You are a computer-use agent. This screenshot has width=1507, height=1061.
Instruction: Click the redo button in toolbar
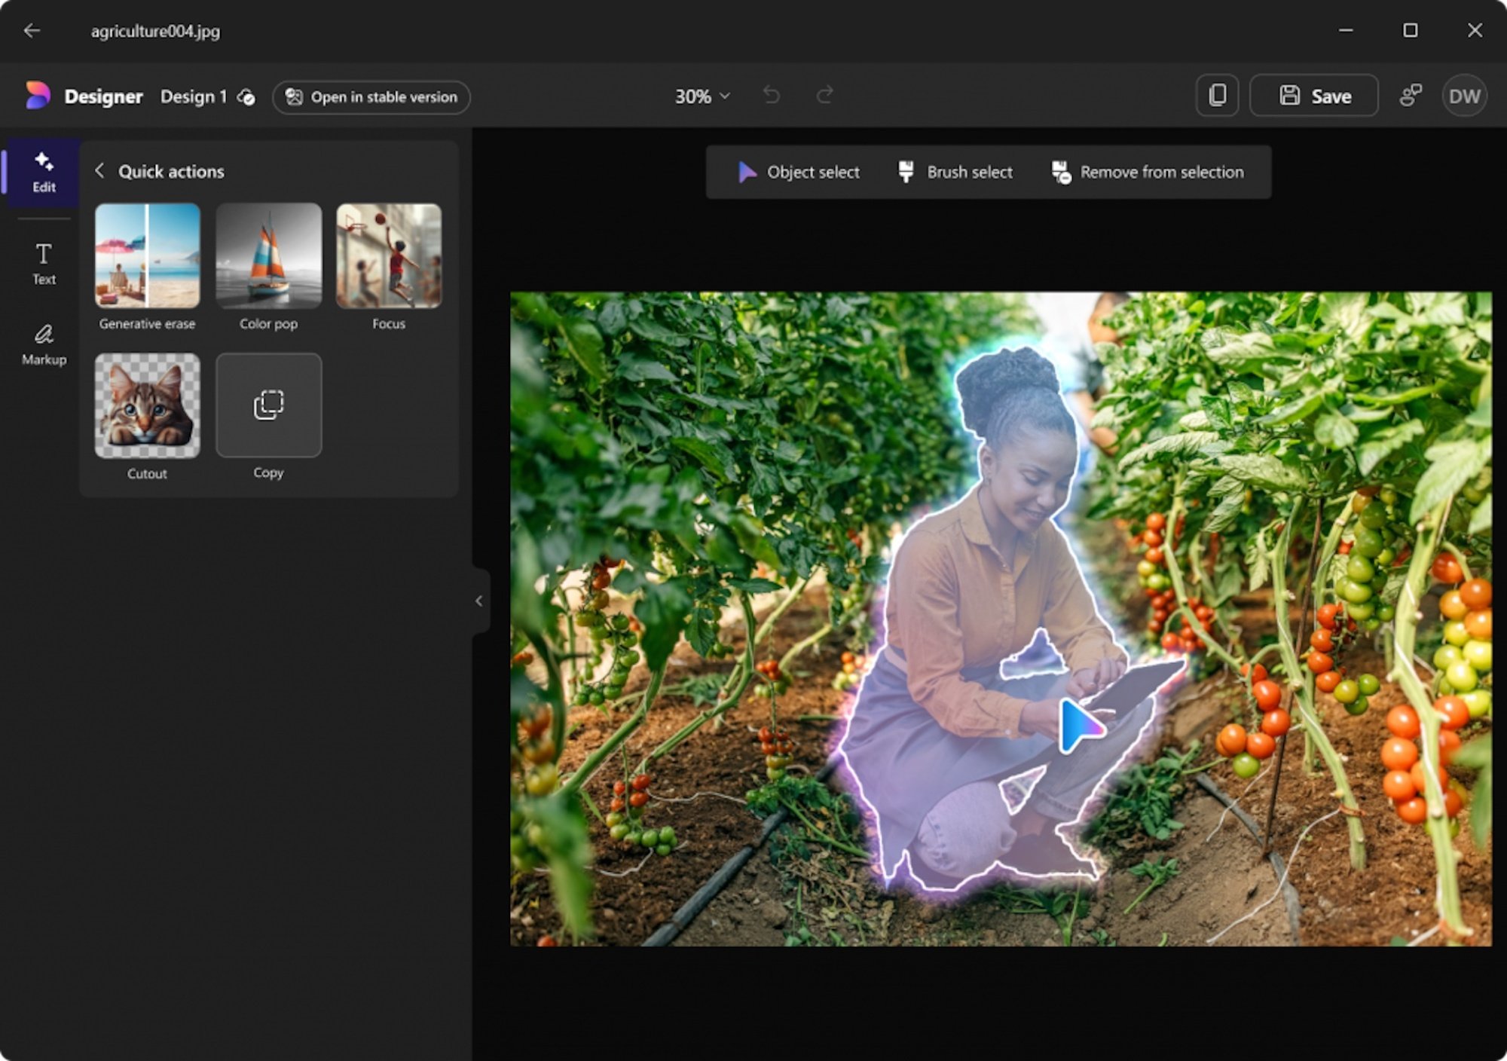pyautogui.click(x=825, y=96)
